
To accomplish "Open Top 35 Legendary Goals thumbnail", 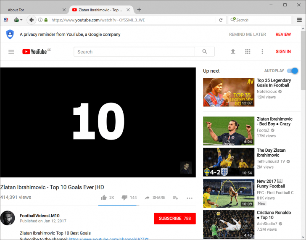I will [229, 92].
